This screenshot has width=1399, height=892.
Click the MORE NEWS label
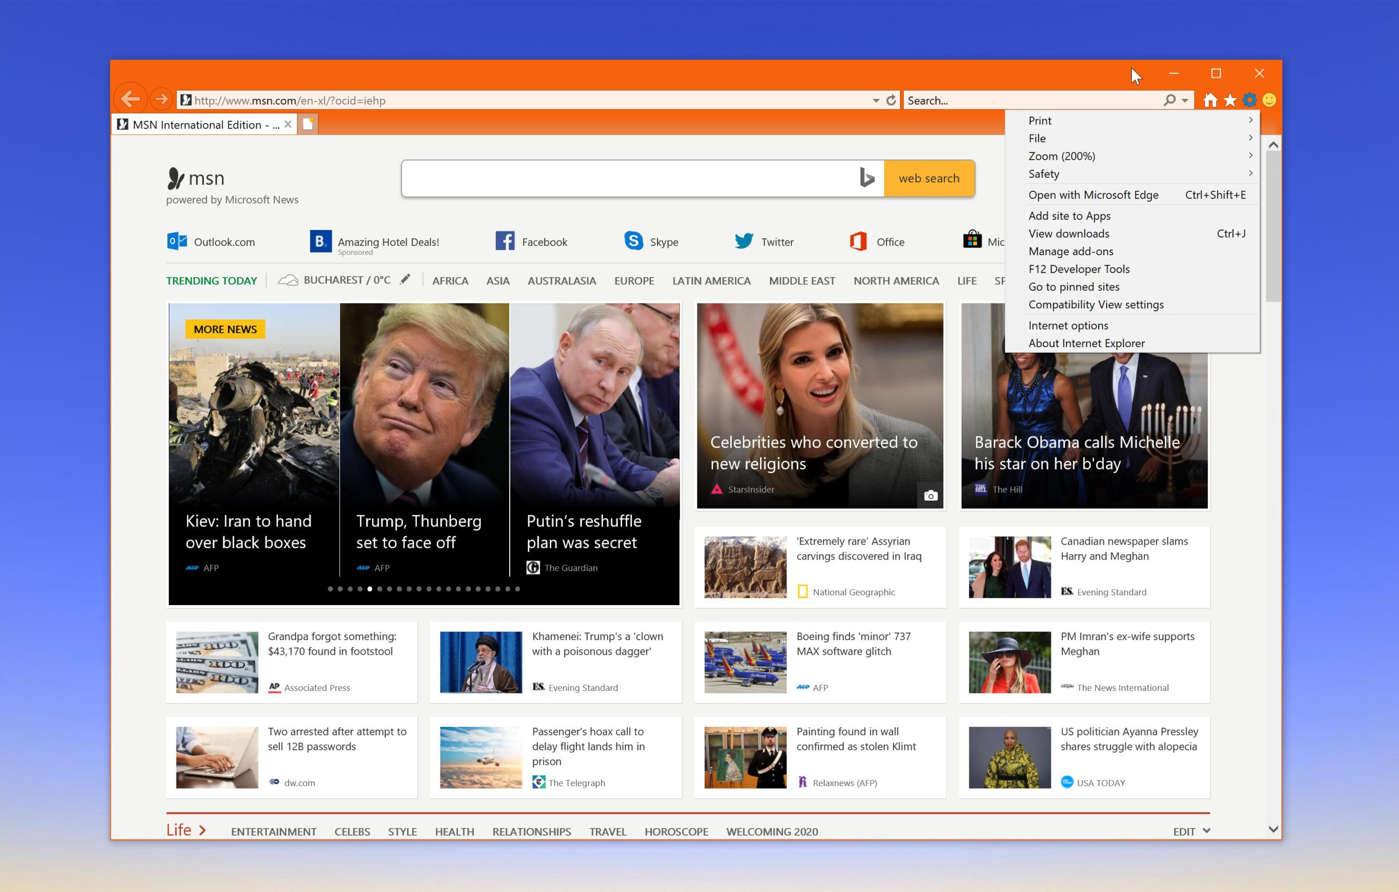tap(225, 329)
